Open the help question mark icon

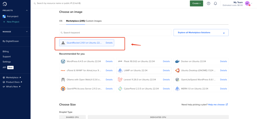(209, 3)
